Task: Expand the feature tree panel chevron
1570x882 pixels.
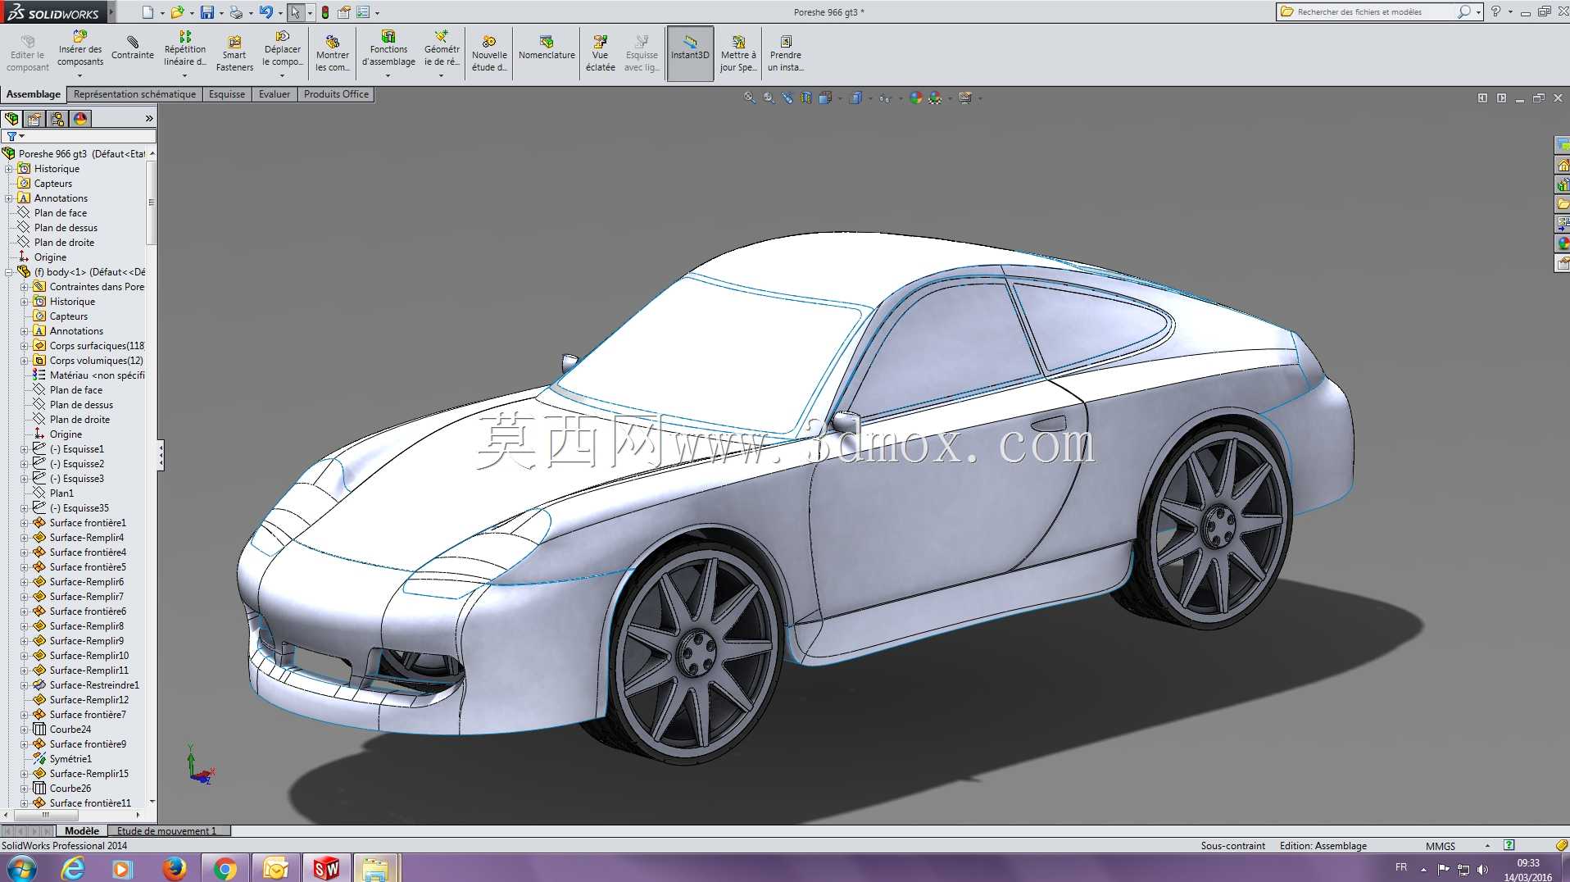Action: [x=149, y=119]
